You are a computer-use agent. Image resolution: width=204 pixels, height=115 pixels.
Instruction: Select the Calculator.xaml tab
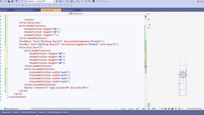[x=47, y=10]
